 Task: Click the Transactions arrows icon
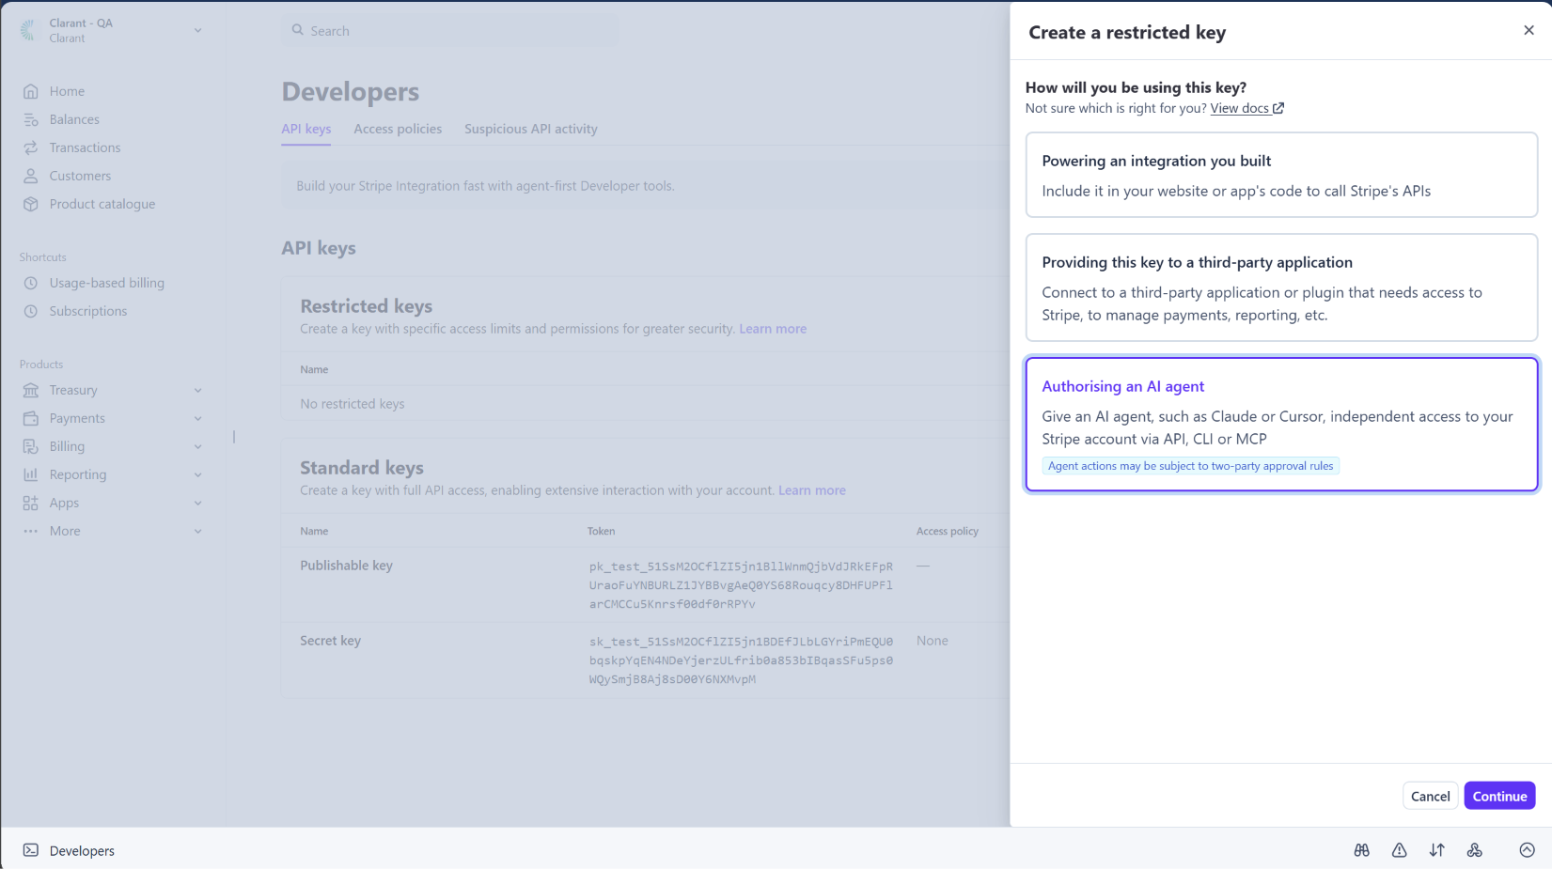(x=31, y=147)
